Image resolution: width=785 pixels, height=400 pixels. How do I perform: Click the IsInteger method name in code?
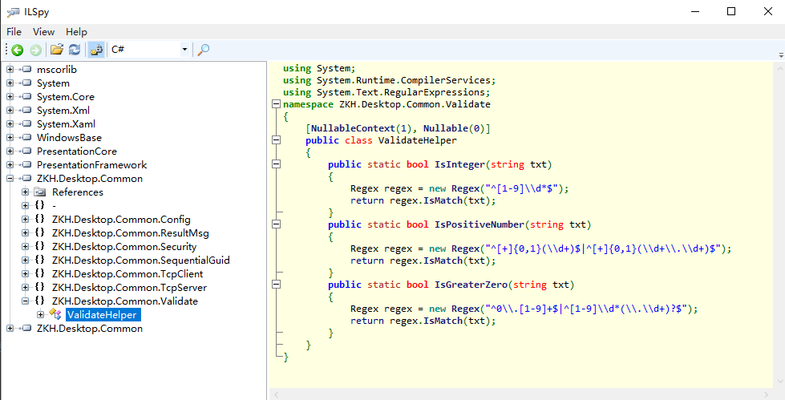[x=459, y=164]
